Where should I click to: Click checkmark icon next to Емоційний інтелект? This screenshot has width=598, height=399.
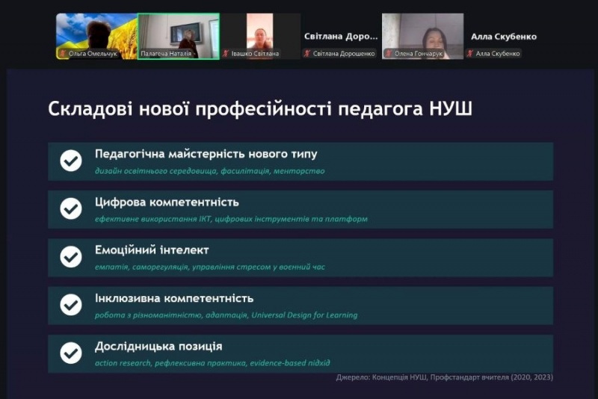[71, 257]
